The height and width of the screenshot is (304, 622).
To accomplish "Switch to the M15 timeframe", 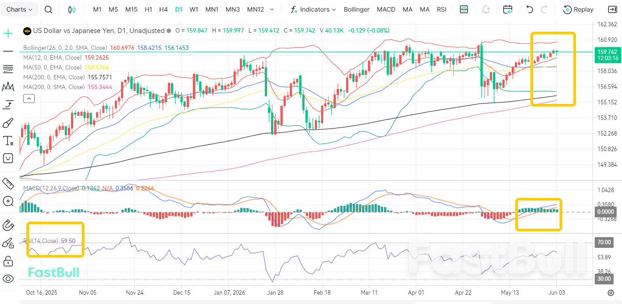I will point(131,9).
